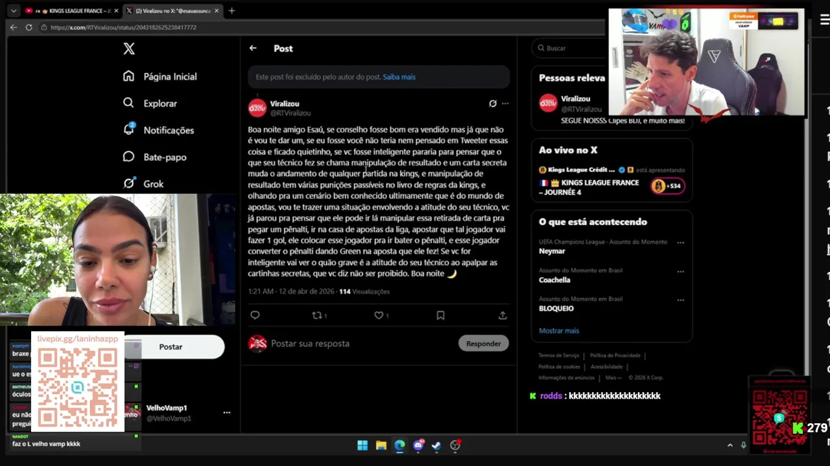Open Discord from the taskbar
This screenshot has height=466, width=830.
418,445
